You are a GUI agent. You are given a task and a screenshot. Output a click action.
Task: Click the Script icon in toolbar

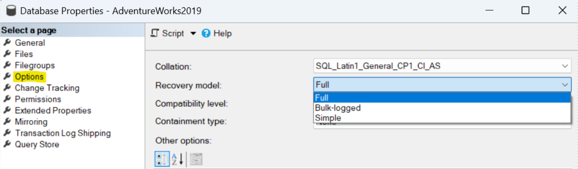[x=155, y=33]
